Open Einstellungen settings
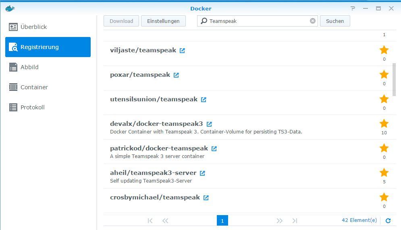401x230 pixels. [x=163, y=21]
